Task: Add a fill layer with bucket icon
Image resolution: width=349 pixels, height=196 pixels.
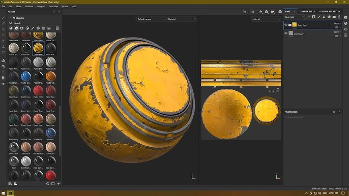Action: [x=324, y=17]
